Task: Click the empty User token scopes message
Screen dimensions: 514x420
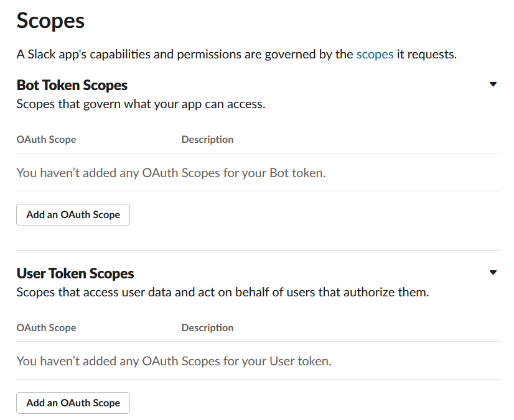Action: (174, 361)
